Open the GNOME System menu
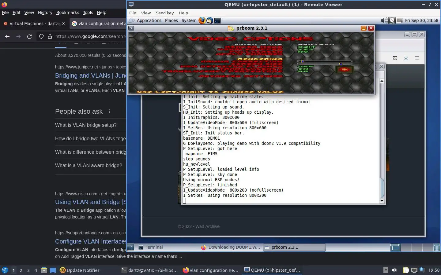 pyautogui.click(x=189, y=20)
